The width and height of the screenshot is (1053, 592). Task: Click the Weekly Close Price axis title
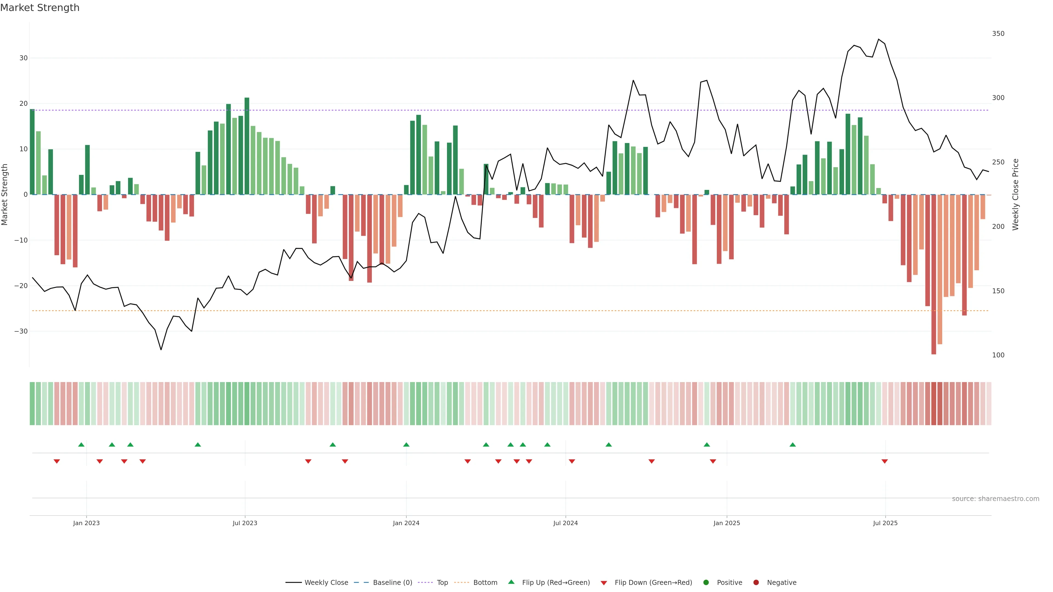coord(1015,195)
